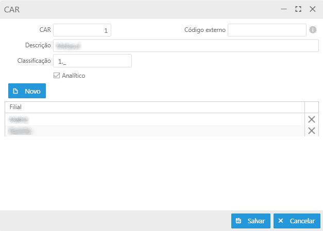Click the Código externo label text

[x=205, y=30]
